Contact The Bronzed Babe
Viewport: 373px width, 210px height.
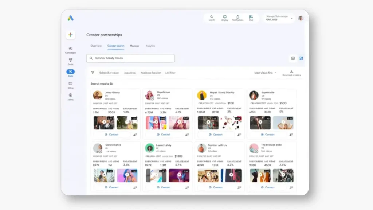point(268,187)
